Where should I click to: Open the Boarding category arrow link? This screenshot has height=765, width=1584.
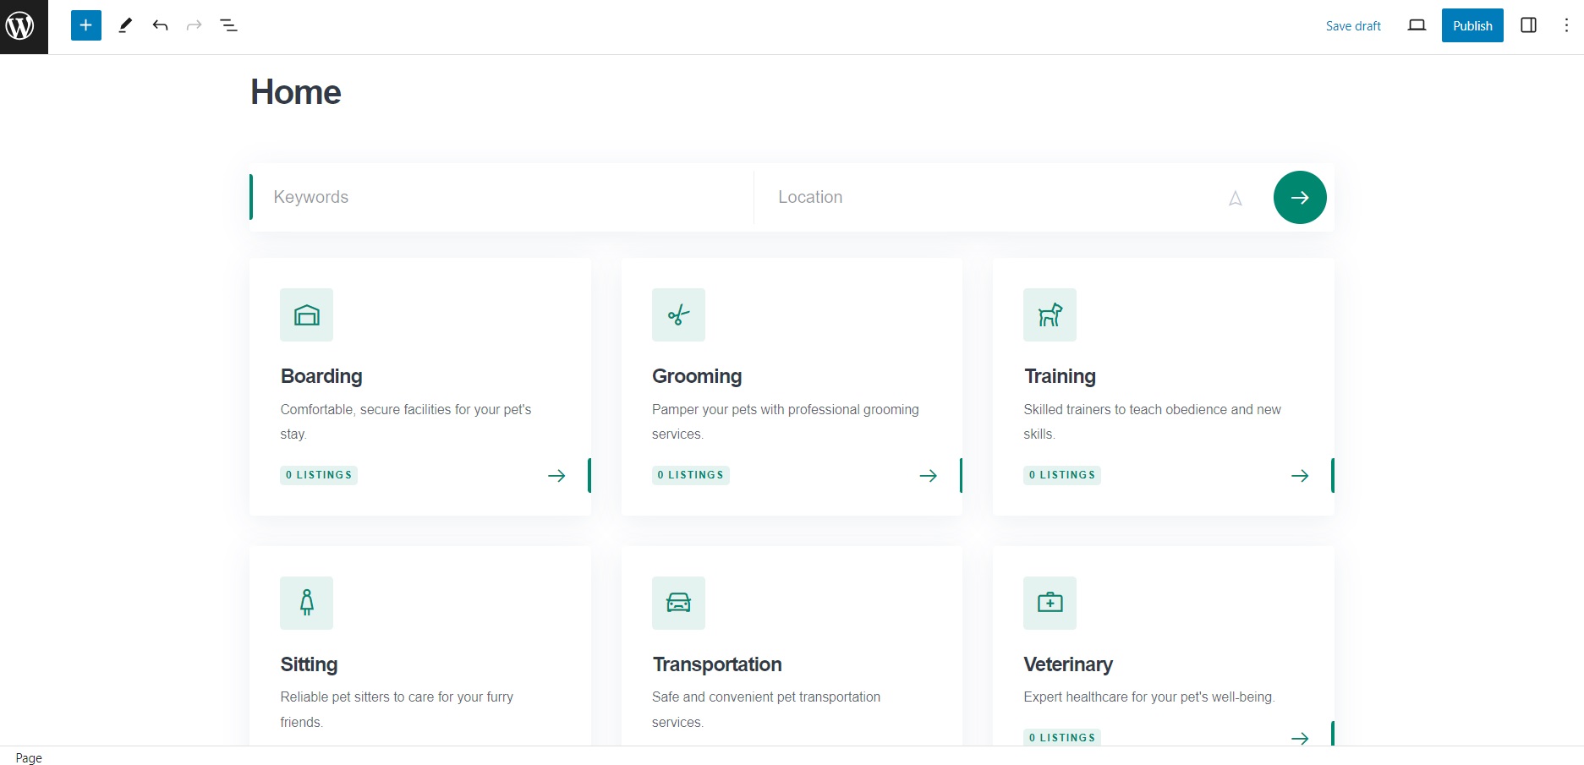[556, 475]
